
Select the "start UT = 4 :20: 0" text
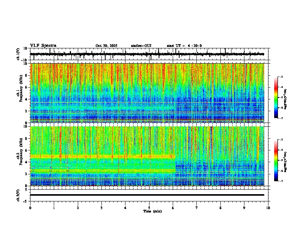tap(184, 46)
